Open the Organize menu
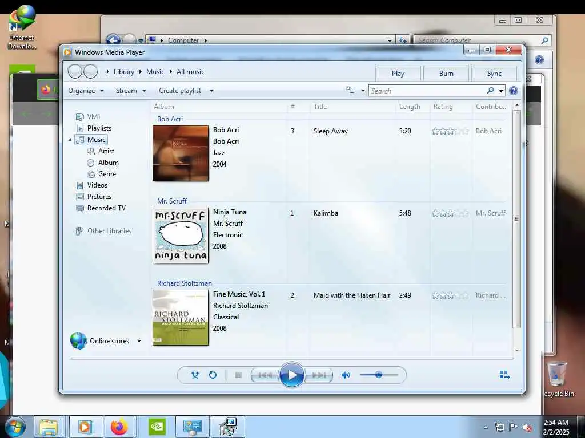The image size is (585, 438). tap(86, 91)
